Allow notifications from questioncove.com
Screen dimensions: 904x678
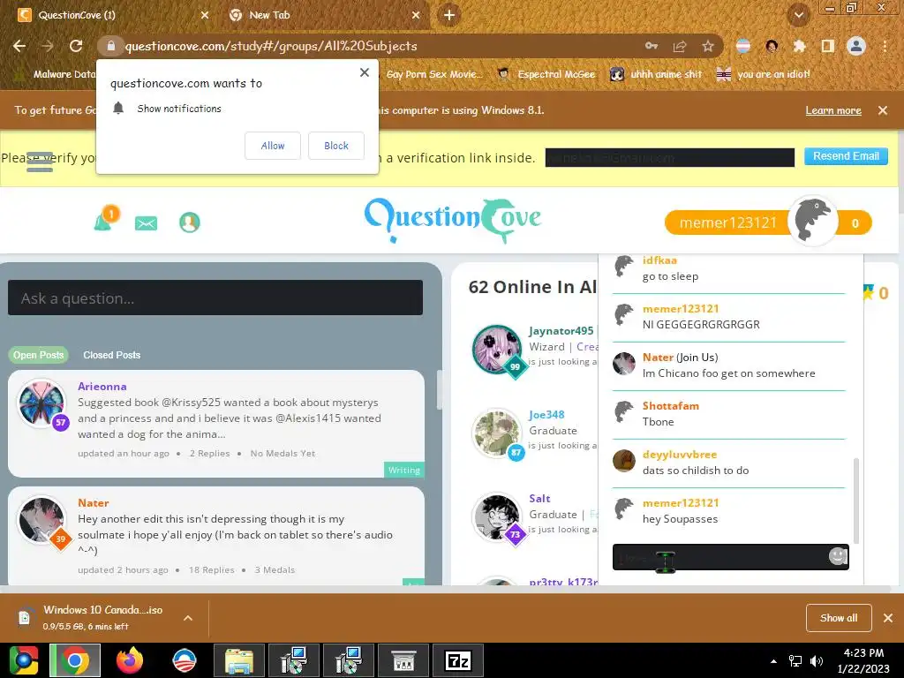273,146
